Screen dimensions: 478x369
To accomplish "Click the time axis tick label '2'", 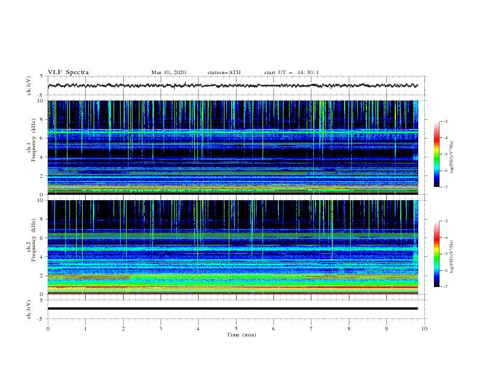I will [123, 329].
